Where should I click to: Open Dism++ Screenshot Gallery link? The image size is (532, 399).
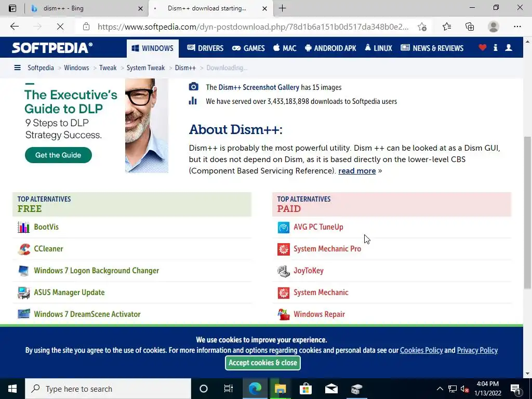(x=259, y=87)
